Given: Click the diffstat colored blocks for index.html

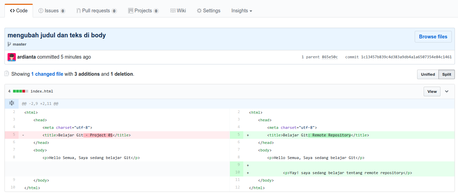Looking at the screenshot, I should 20,92.
